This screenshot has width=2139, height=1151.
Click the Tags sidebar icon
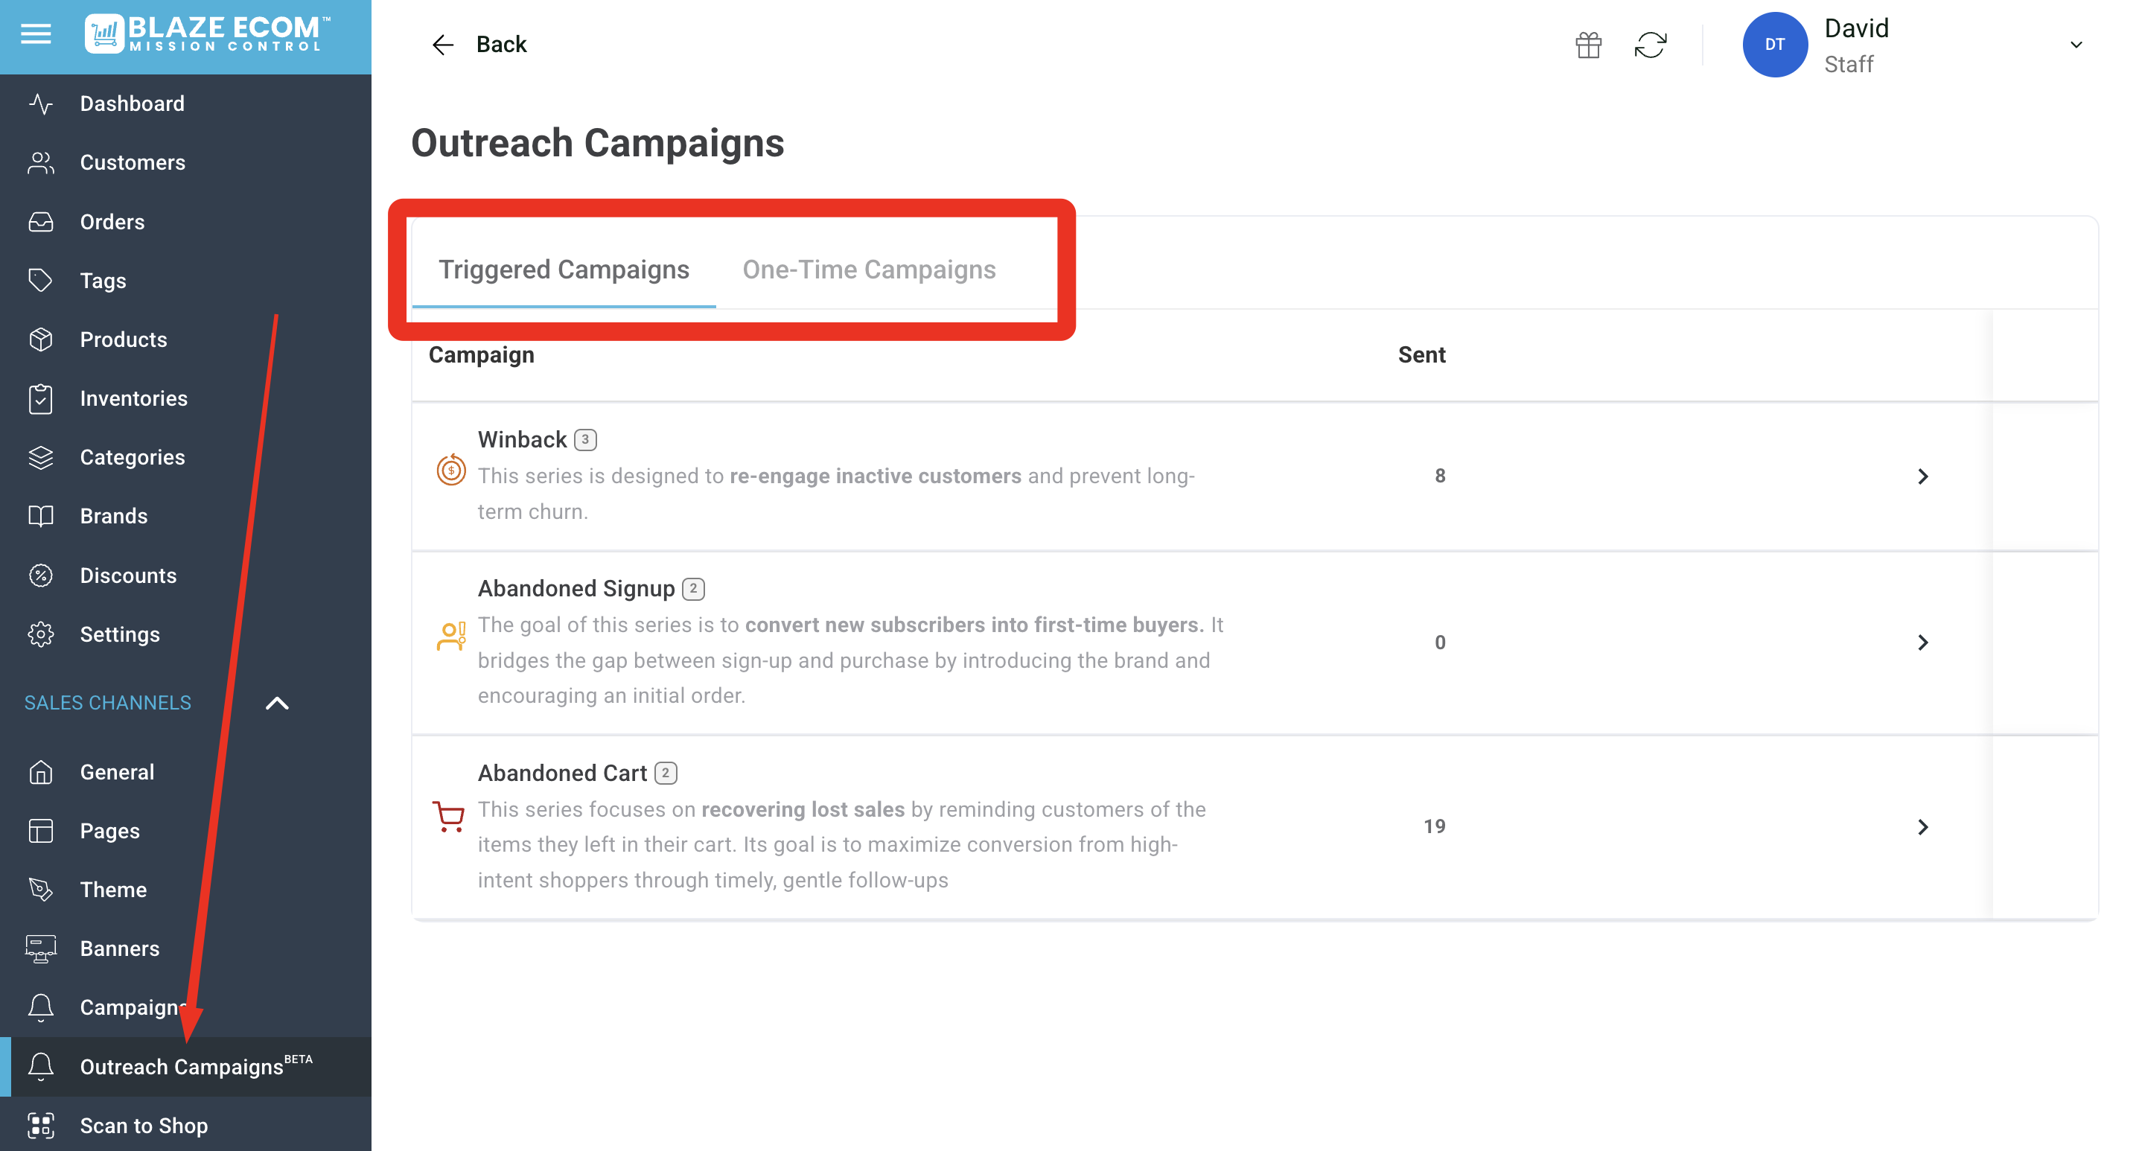41,281
